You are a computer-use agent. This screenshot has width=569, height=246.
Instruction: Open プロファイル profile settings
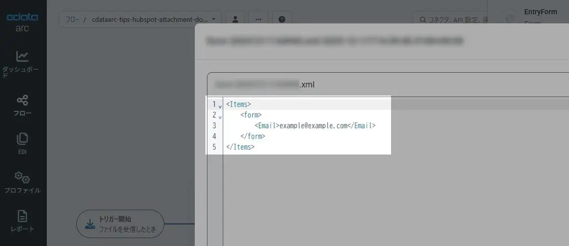(x=22, y=182)
